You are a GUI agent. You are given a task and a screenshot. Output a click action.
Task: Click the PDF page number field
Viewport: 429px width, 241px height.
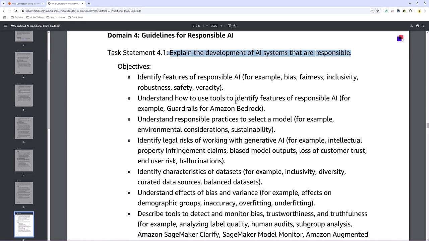(193, 26)
